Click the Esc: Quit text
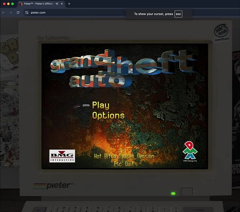This screenshot has height=212, width=240. 124,164
